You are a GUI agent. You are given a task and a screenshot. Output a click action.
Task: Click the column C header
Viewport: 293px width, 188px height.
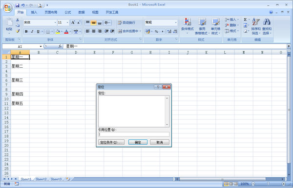[57, 52]
